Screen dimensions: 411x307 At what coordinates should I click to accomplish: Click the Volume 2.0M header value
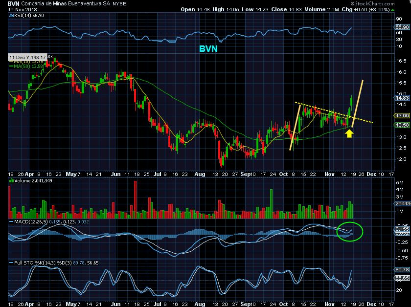322,9
